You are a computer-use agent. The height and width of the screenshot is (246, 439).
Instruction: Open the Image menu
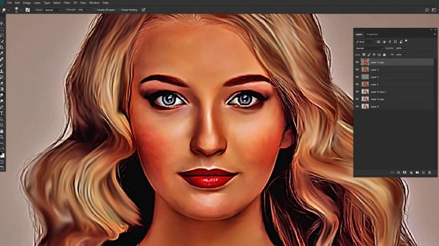tap(27, 3)
